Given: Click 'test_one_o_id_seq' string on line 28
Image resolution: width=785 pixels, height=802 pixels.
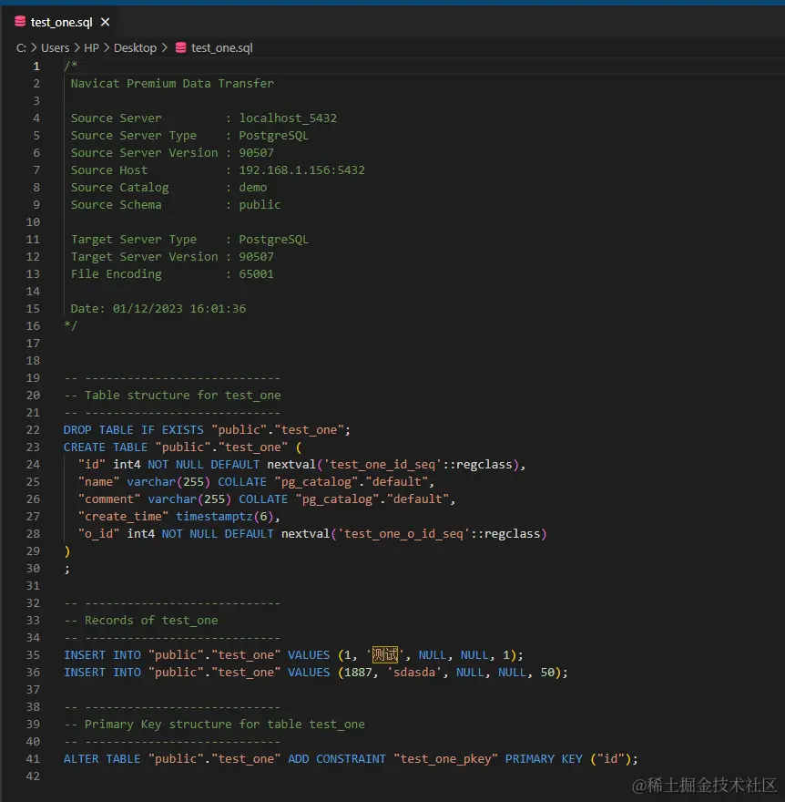Looking at the screenshot, I should click(403, 534).
